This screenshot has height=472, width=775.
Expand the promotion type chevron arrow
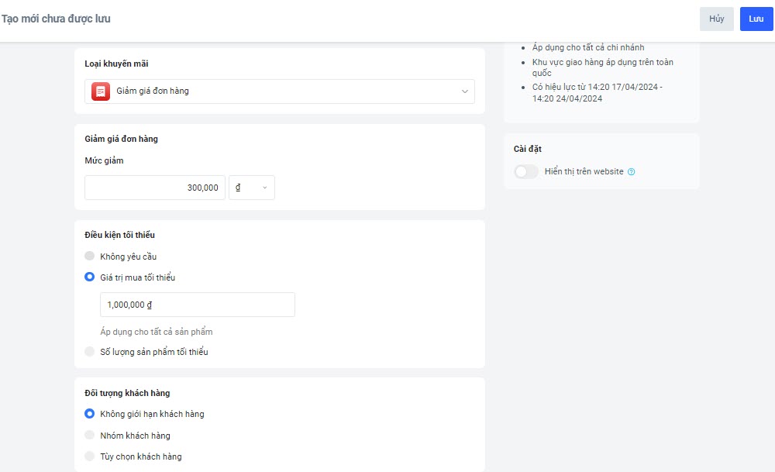(x=465, y=91)
